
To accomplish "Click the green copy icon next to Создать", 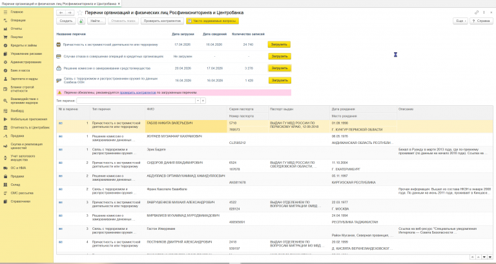I will tap(81, 21).
